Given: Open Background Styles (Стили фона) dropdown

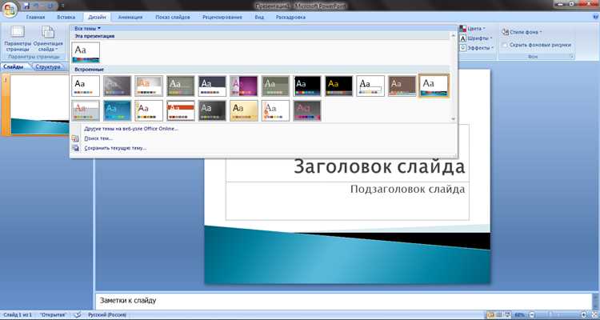Looking at the screenshot, I should [x=522, y=32].
